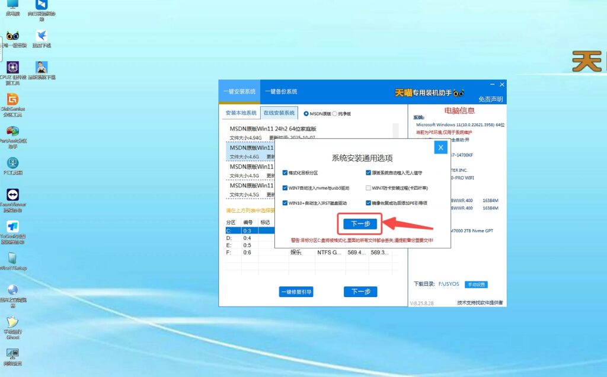This screenshot has height=377, width=607.
Task: Click 下一步 in the options dialog
Action: pyautogui.click(x=360, y=224)
